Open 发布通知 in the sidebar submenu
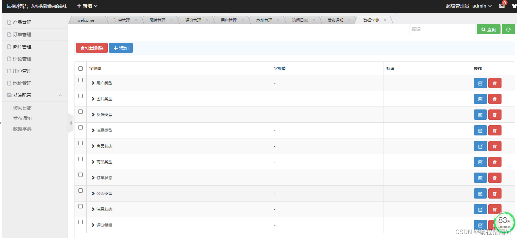517x238 pixels. pos(22,118)
